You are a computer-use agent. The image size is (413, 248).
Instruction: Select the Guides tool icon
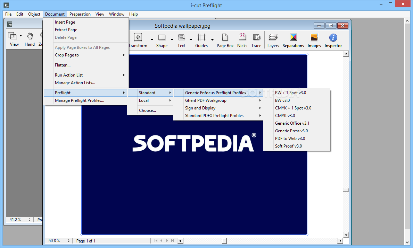201,37
